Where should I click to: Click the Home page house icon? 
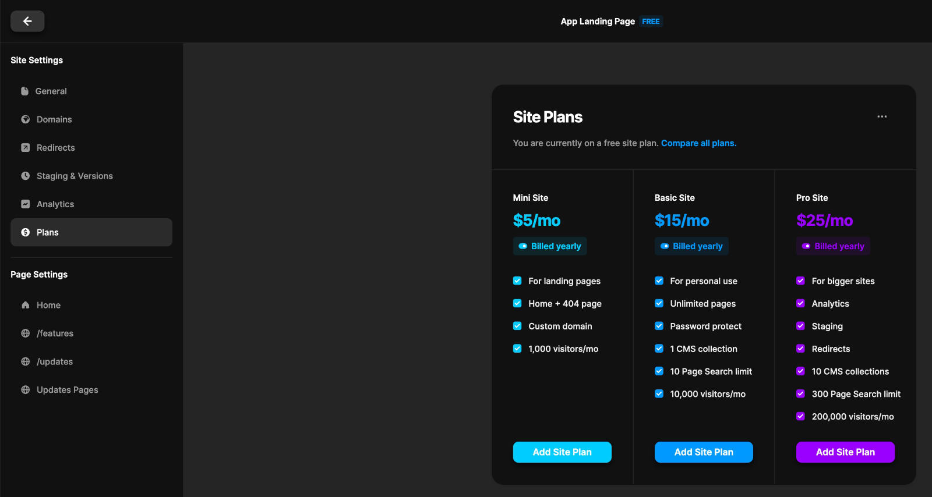25,305
